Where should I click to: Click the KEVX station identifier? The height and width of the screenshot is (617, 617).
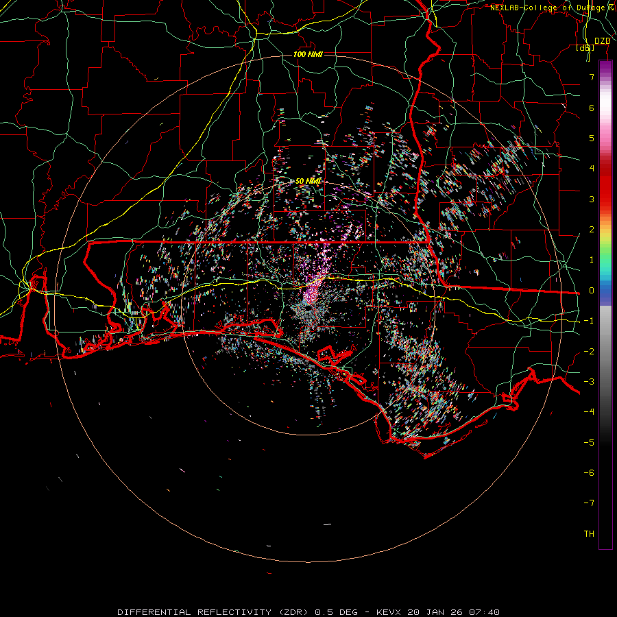389,612
